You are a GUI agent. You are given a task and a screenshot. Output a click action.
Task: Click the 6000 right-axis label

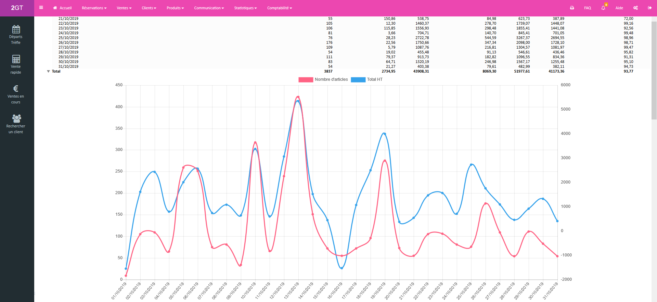(x=566, y=85)
